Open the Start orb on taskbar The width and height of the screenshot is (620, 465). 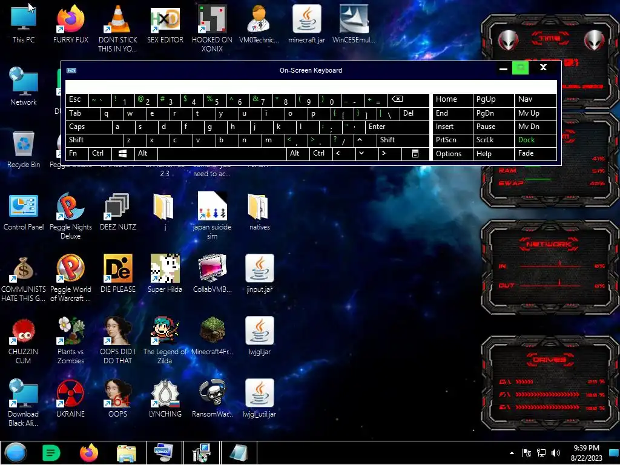pyautogui.click(x=15, y=453)
